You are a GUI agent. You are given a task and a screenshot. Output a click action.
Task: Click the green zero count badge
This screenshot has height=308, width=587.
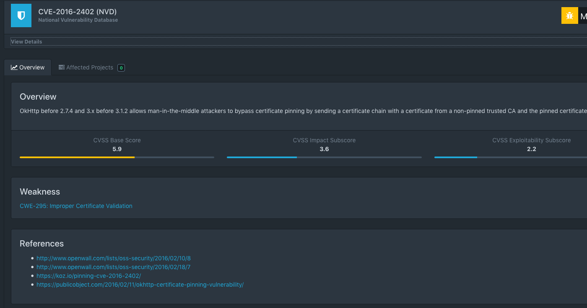[x=121, y=67]
